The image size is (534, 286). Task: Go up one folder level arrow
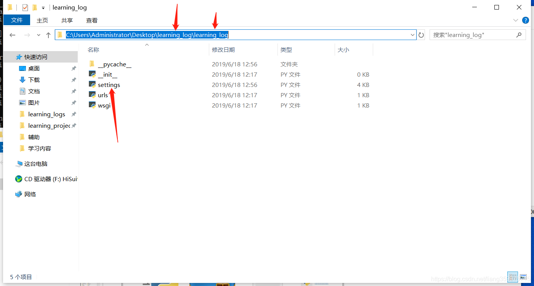point(48,35)
